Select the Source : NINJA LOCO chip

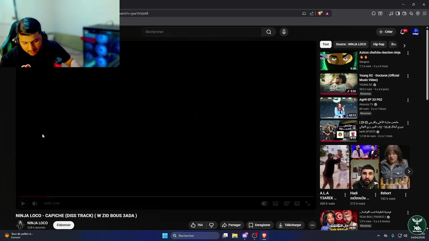point(351,44)
